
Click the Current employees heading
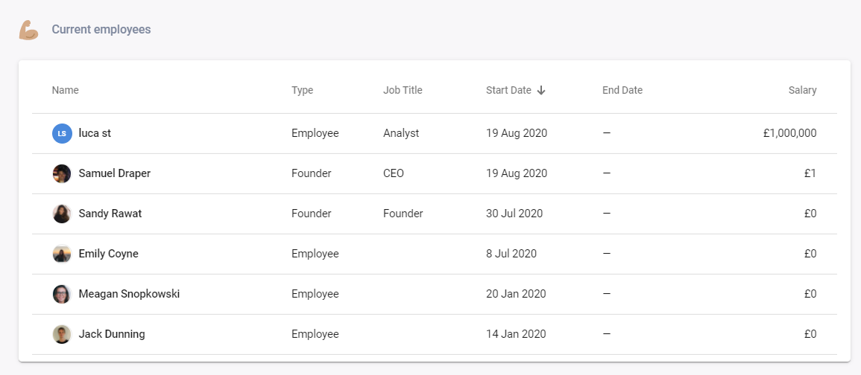click(x=101, y=30)
